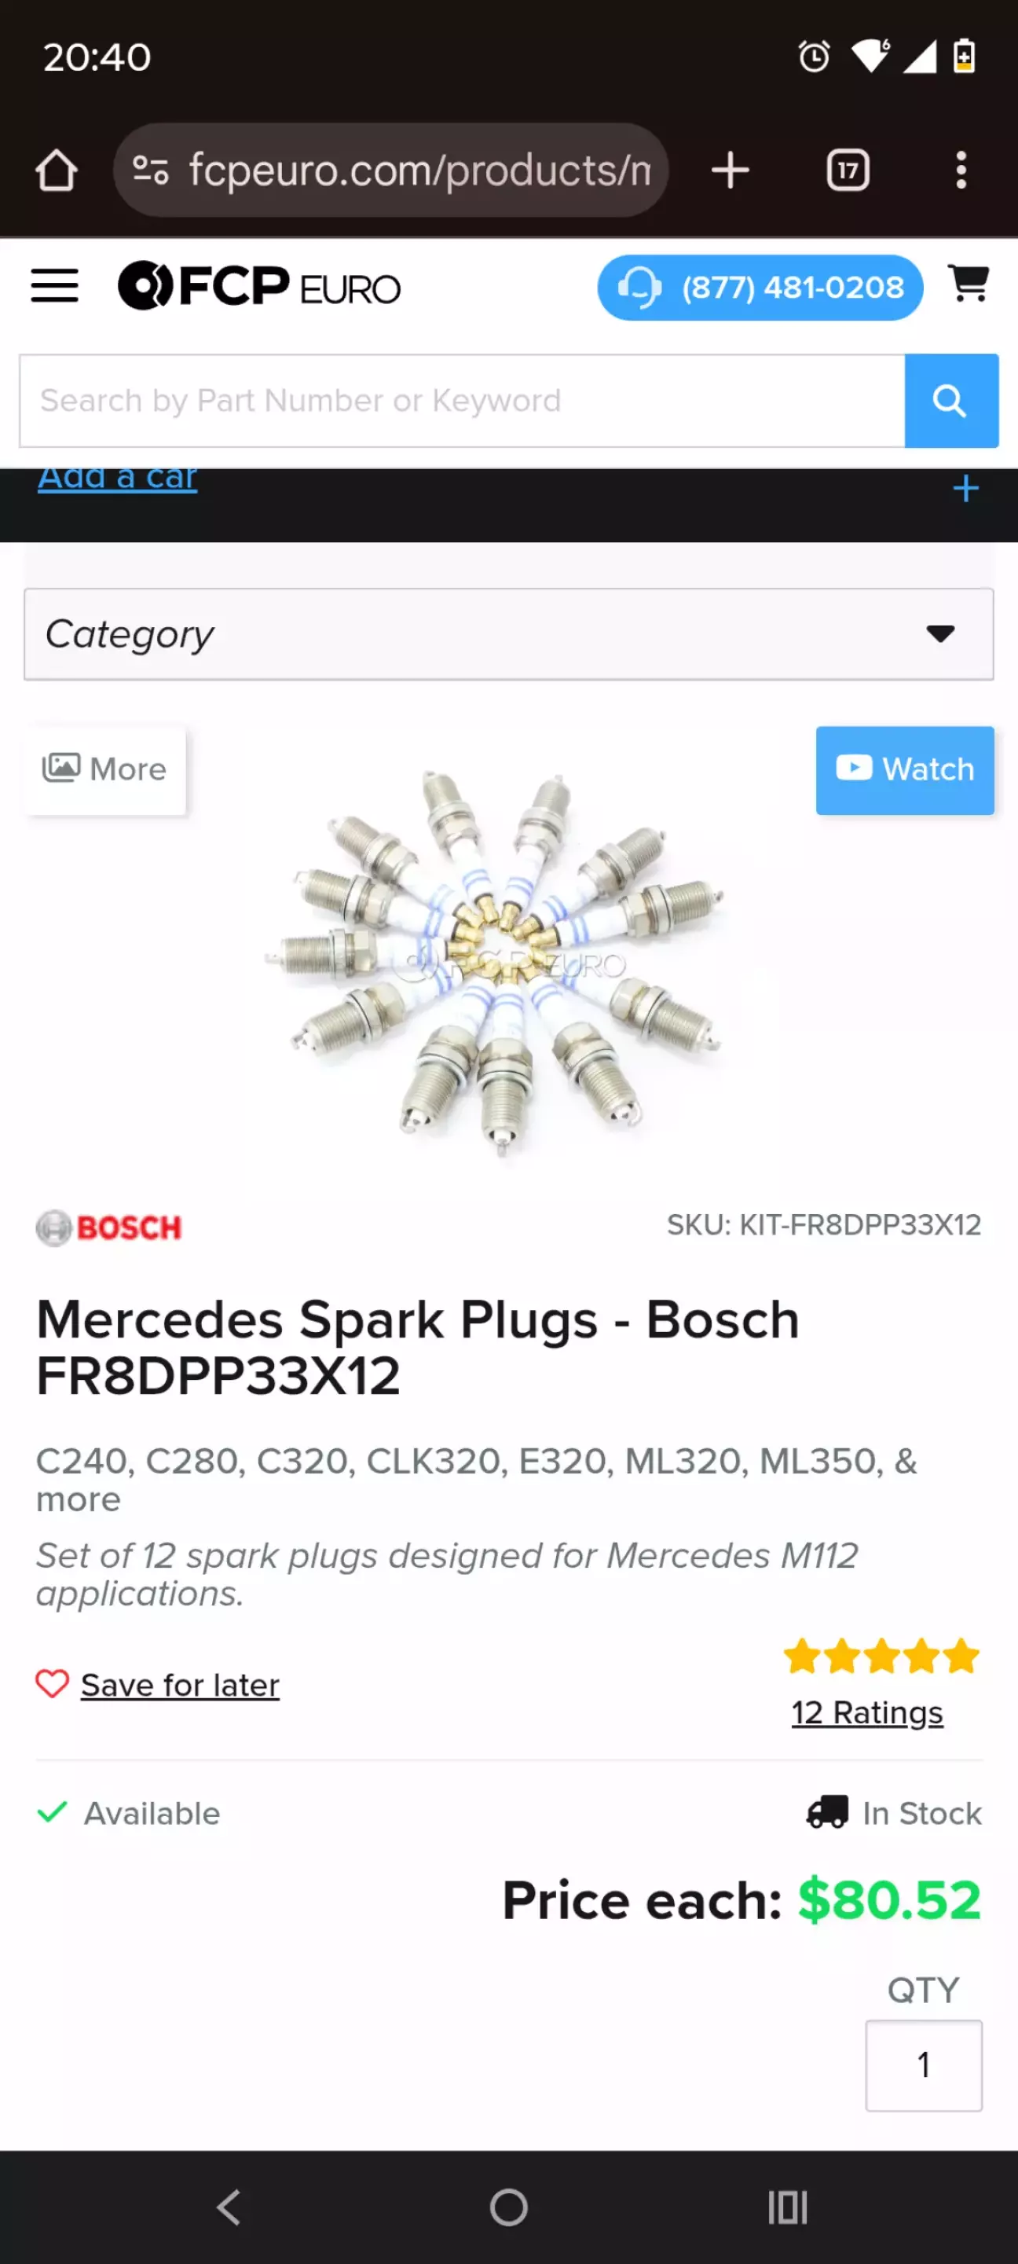The width and height of the screenshot is (1018, 2264).
Task: Edit the QTY quantity field
Action: (923, 2064)
